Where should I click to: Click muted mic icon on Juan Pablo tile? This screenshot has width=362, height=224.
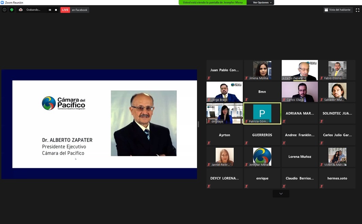[209, 78]
